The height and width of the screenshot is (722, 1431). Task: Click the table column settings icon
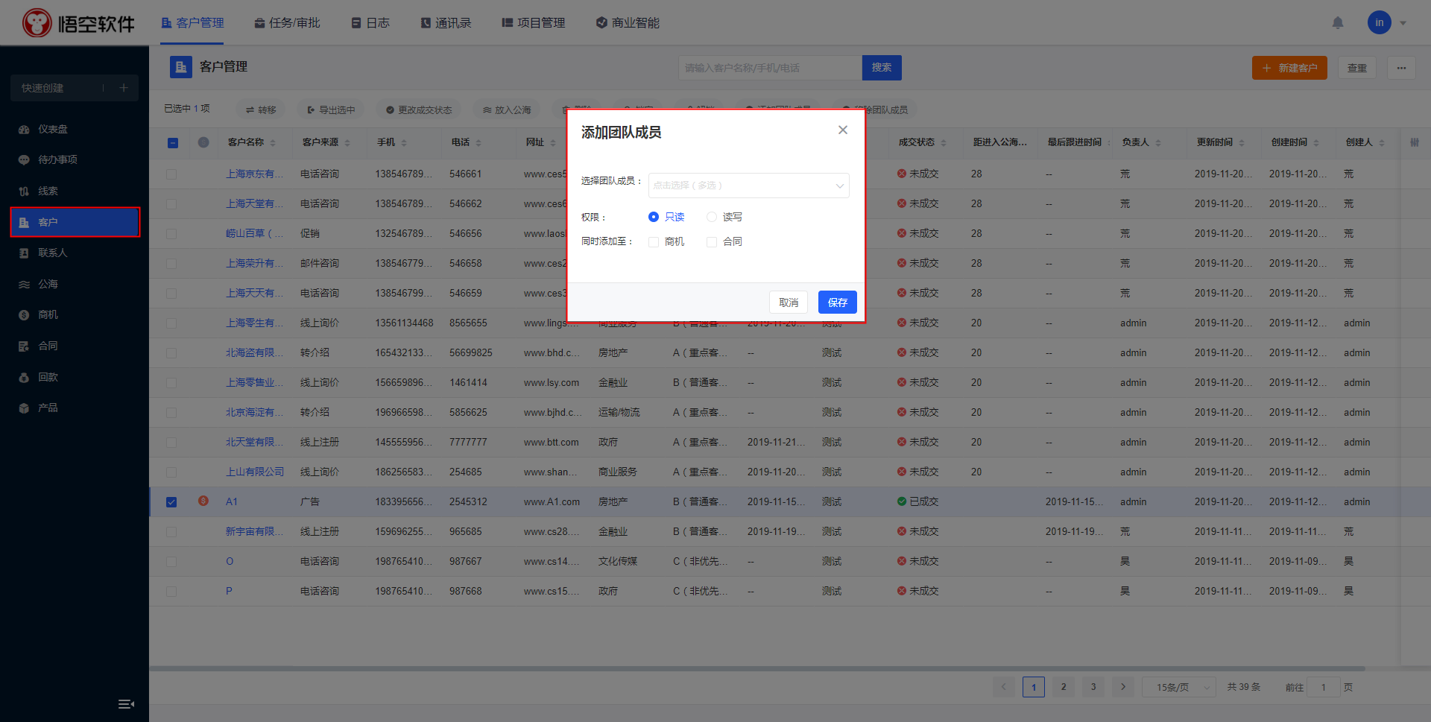coord(1414,142)
